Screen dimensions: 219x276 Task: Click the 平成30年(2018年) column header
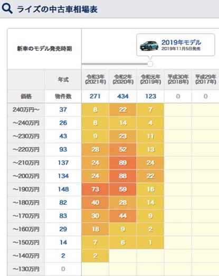tap(178, 79)
